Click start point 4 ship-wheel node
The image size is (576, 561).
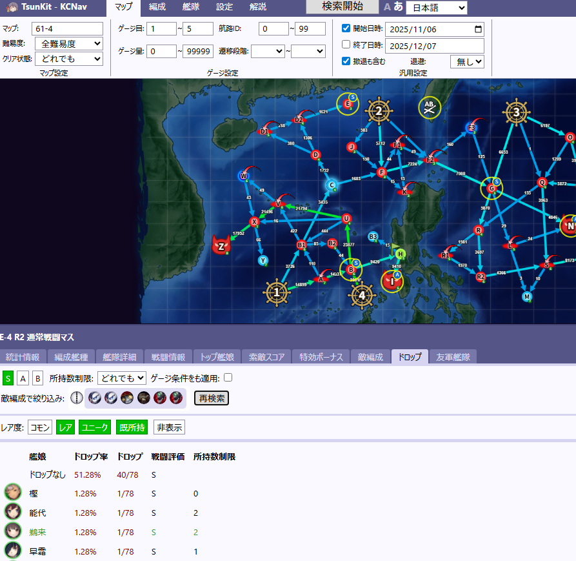pyautogui.click(x=361, y=295)
